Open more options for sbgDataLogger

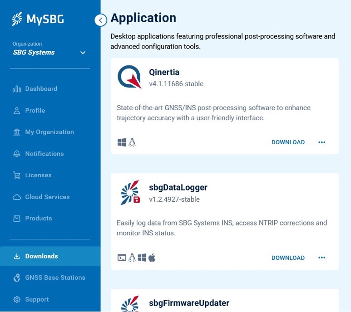click(x=322, y=258)
